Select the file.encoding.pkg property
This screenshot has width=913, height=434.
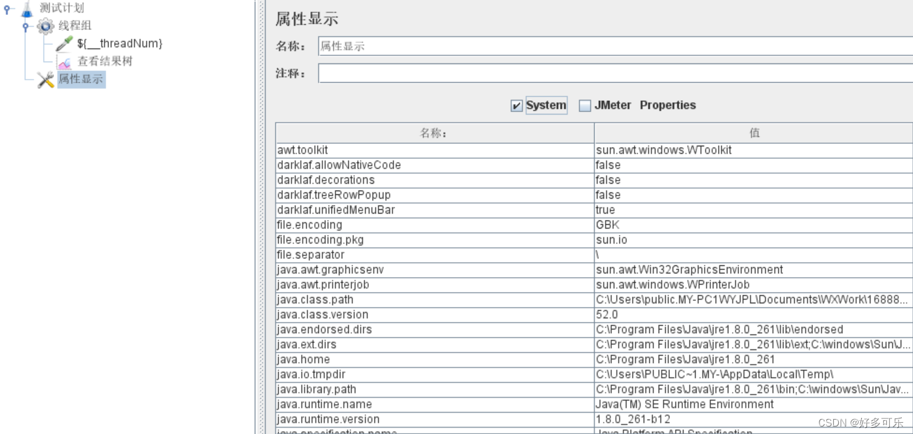tap(434, 240)
